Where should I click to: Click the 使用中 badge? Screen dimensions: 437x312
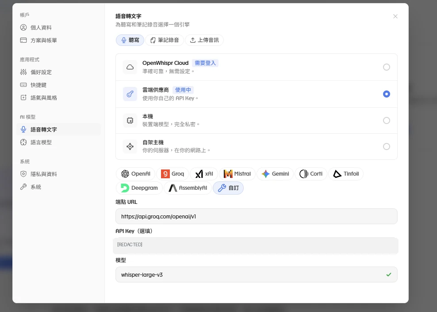(183, 90)
